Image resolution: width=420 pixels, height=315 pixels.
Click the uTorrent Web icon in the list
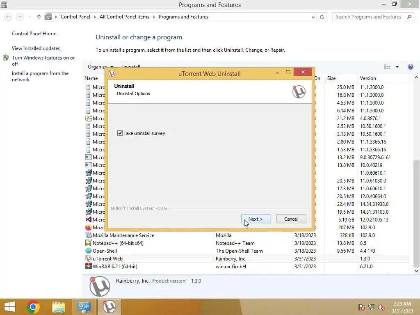pyautogui.click(x=89, y=259)
